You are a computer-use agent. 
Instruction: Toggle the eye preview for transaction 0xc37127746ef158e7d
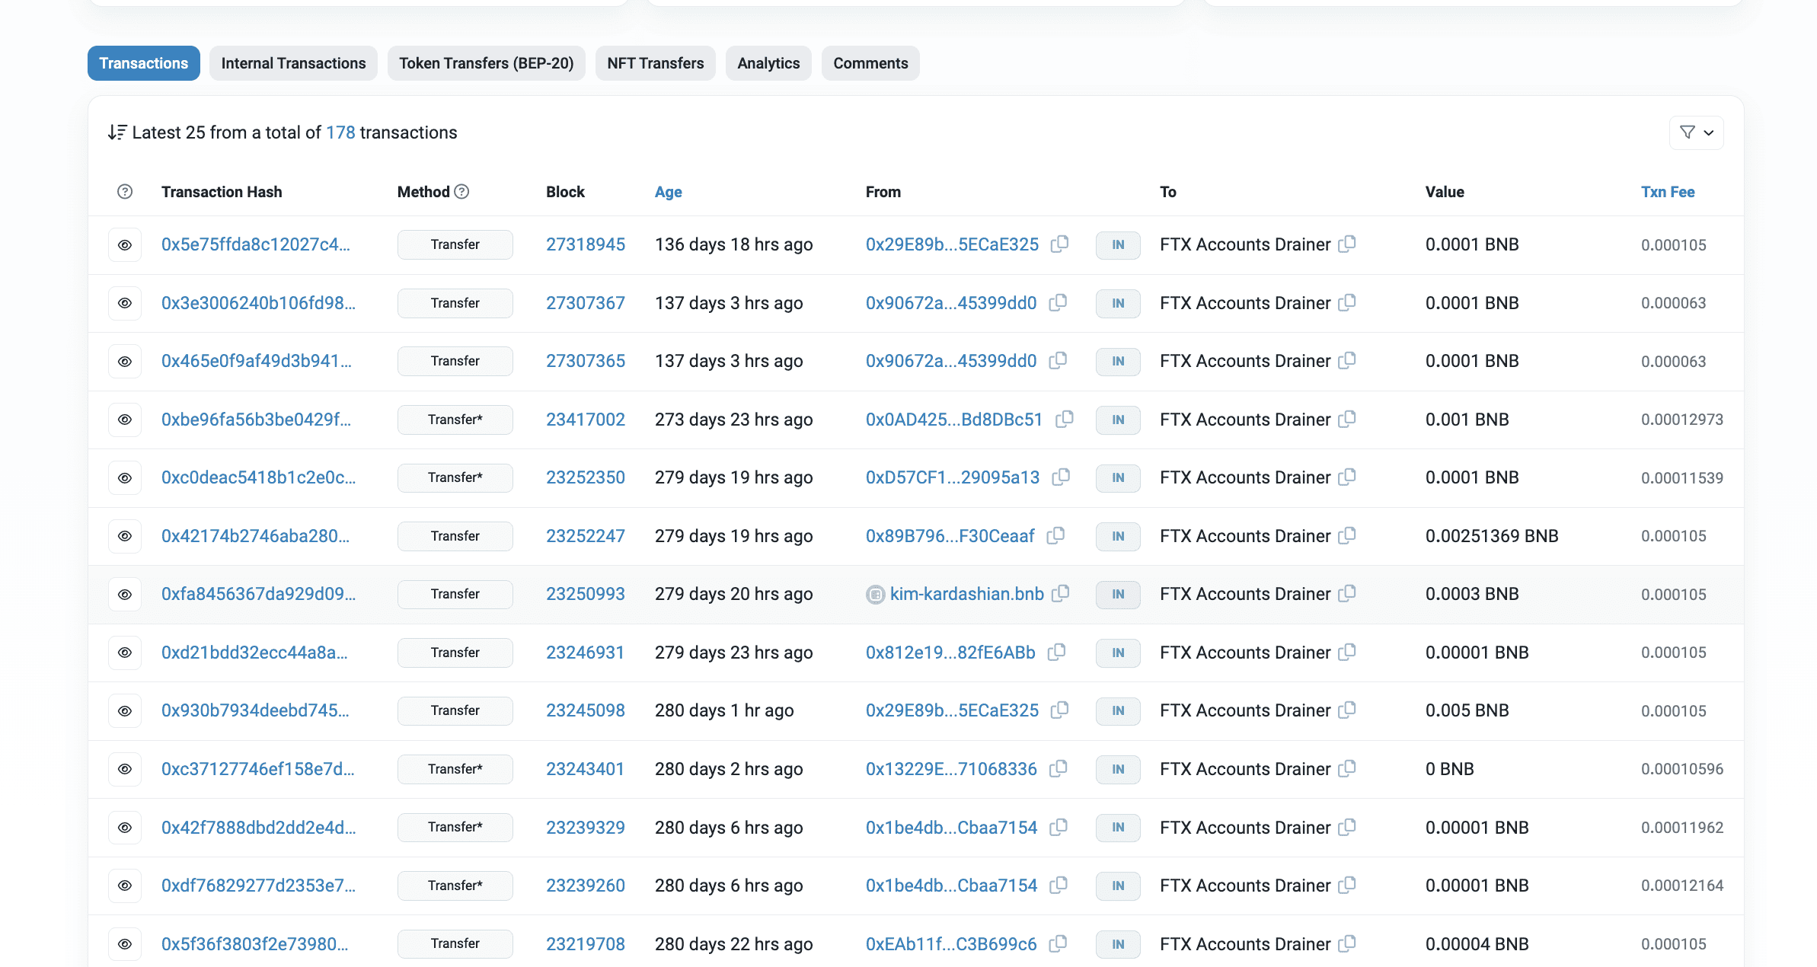pos(125,769)
